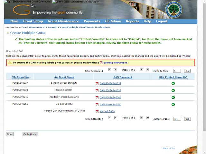The width and height of the screenshot is (206, 154).
Task: Click the top Jump to Page input field
Action: (177, 71)
